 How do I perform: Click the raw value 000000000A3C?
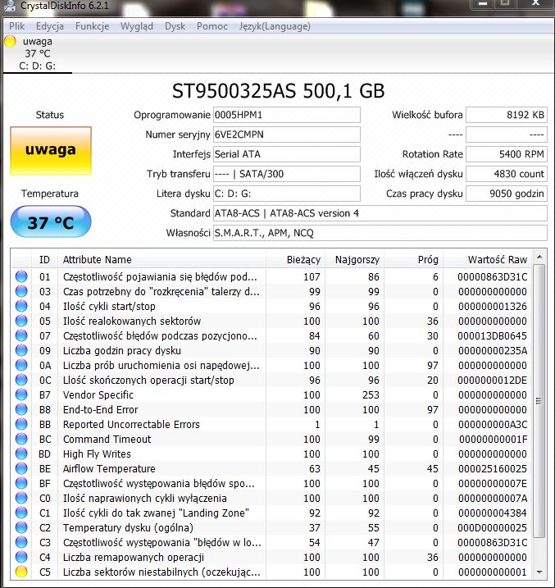point(493,424)
